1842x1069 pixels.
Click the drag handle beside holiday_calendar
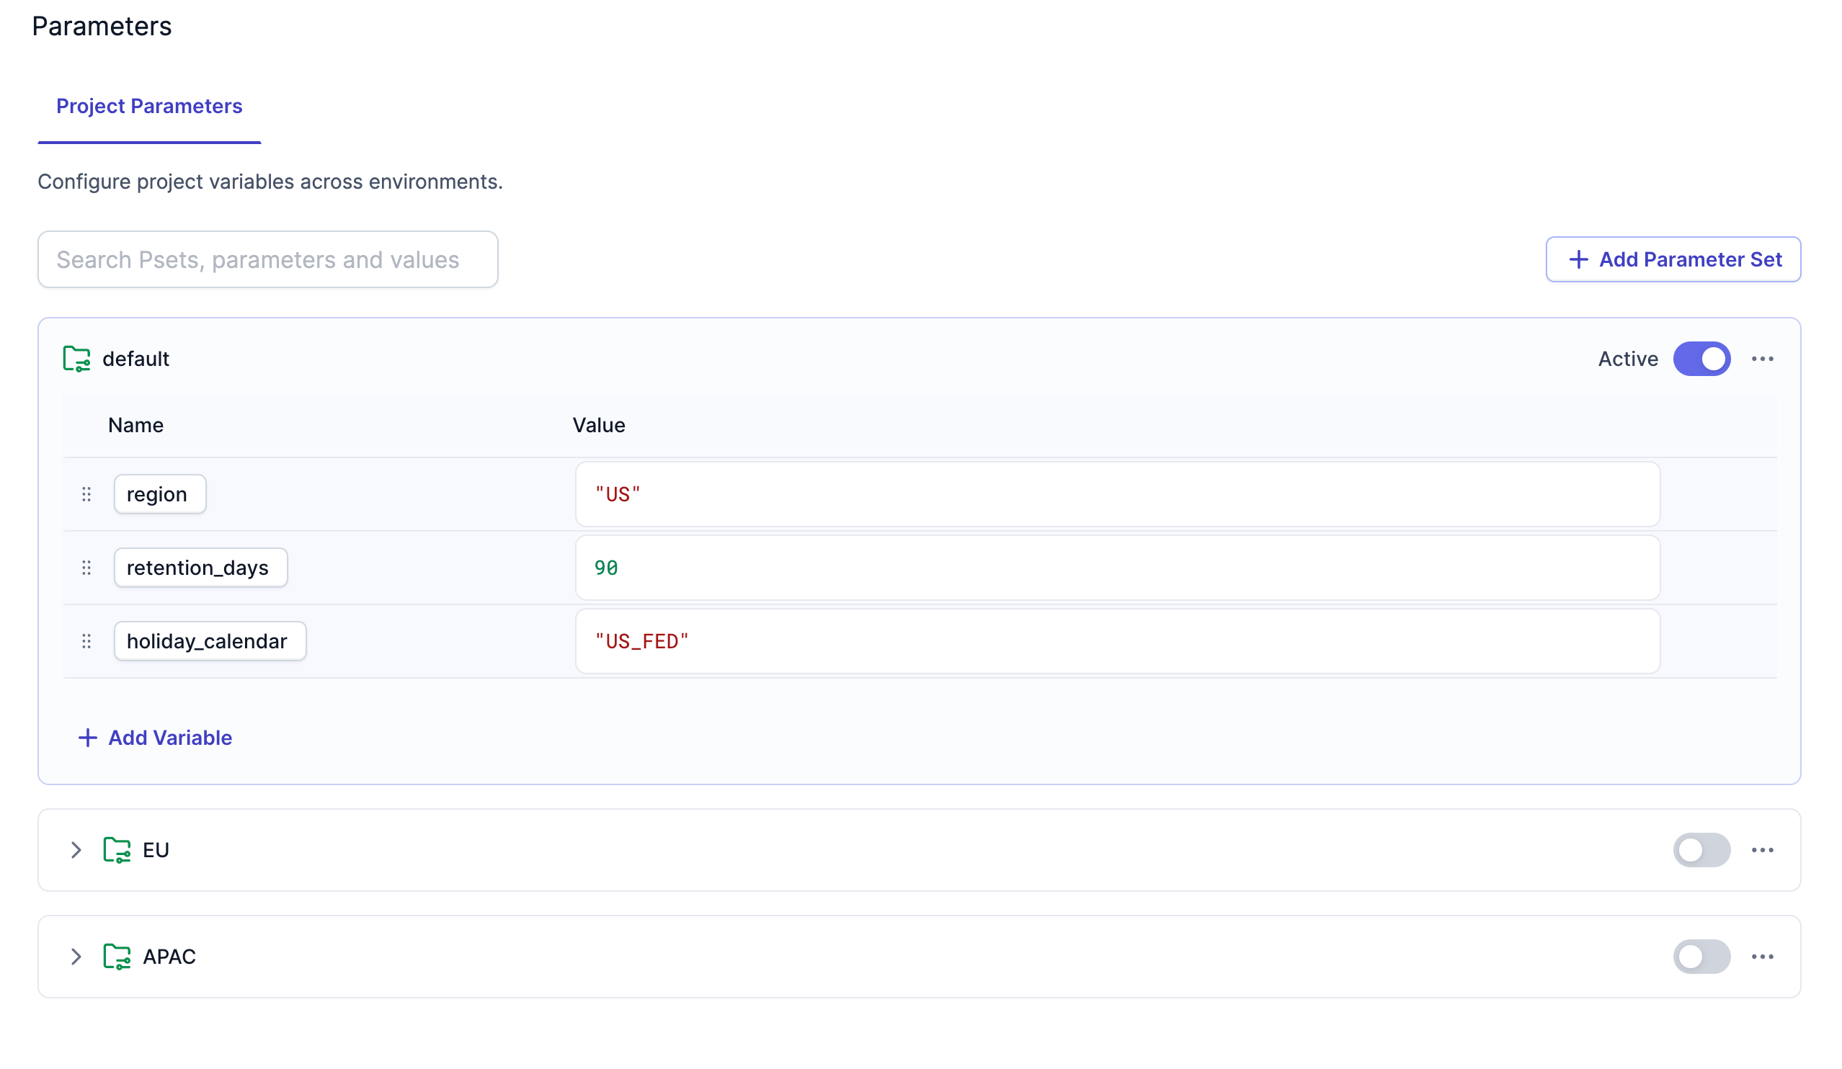[x=86, y=641]
